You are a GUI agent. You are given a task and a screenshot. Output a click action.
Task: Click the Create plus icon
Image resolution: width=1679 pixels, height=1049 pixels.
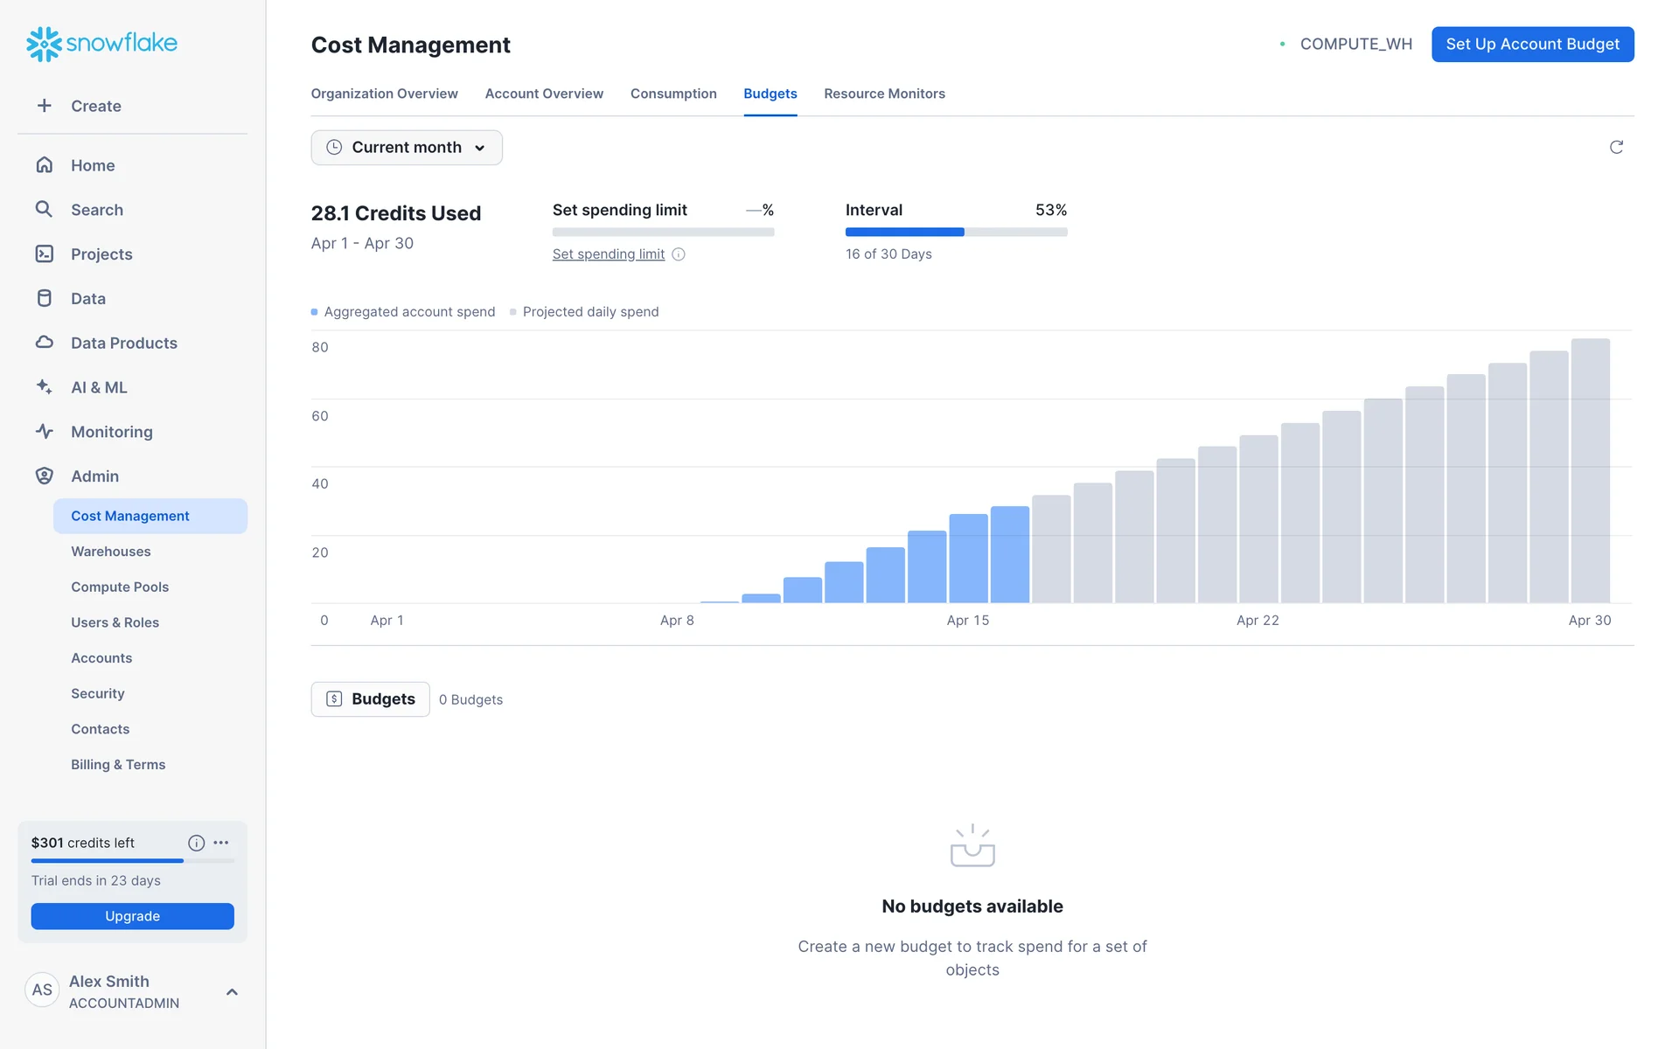click(x=44, y=106)
